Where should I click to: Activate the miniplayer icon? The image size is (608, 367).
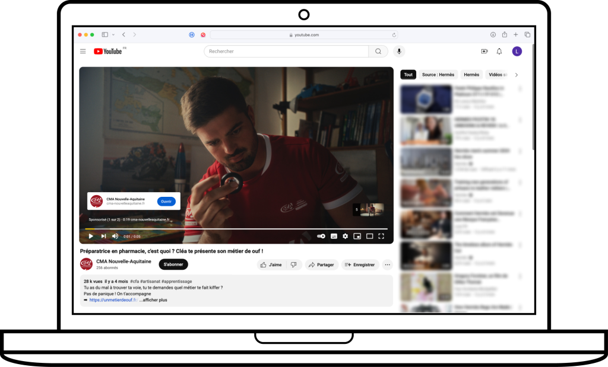357,236
